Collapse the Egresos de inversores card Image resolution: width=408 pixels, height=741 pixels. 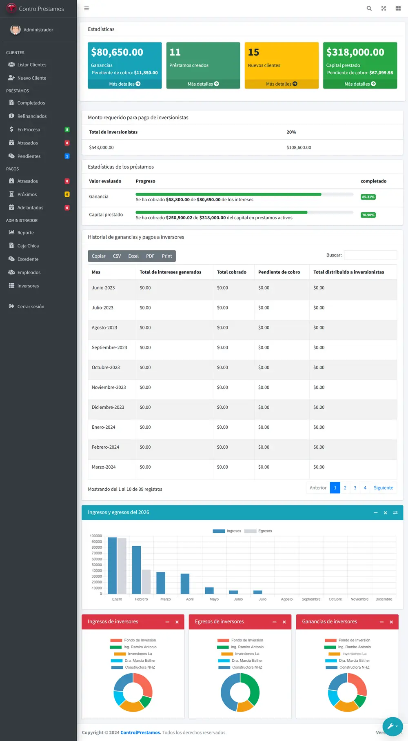(x=275, y=622)
